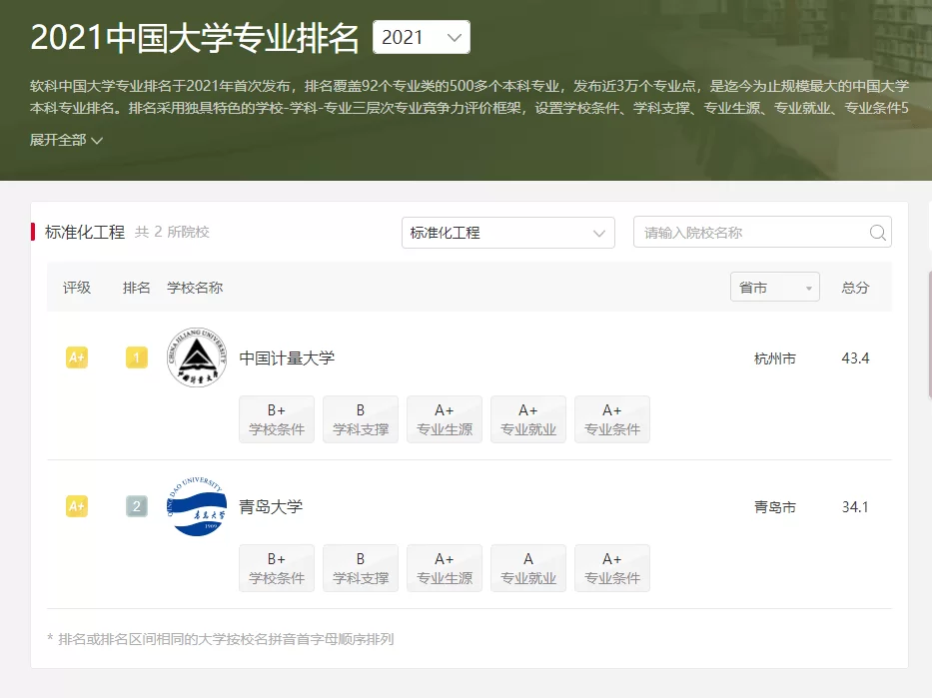Viewport: 932px width, 698px height.
Task: Expand full description via 展开全部
Action: [x=66, y=141]
